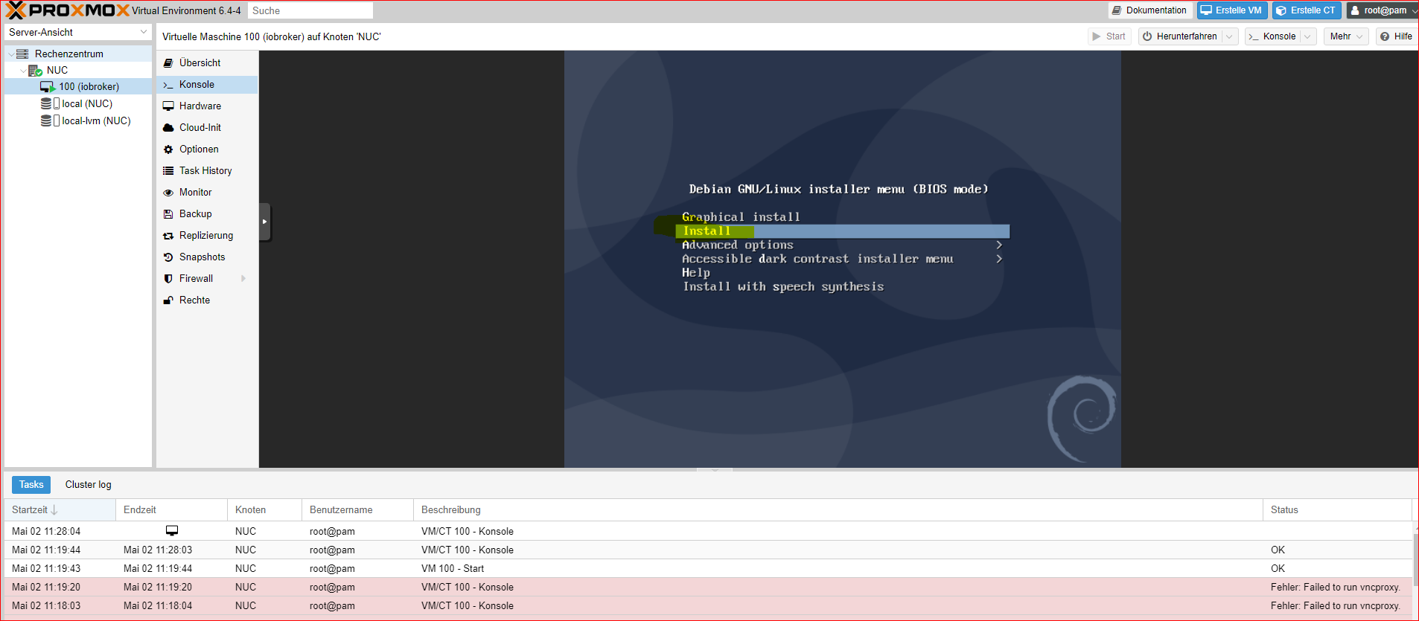Select Advanced options in console menu

point(738,245)
